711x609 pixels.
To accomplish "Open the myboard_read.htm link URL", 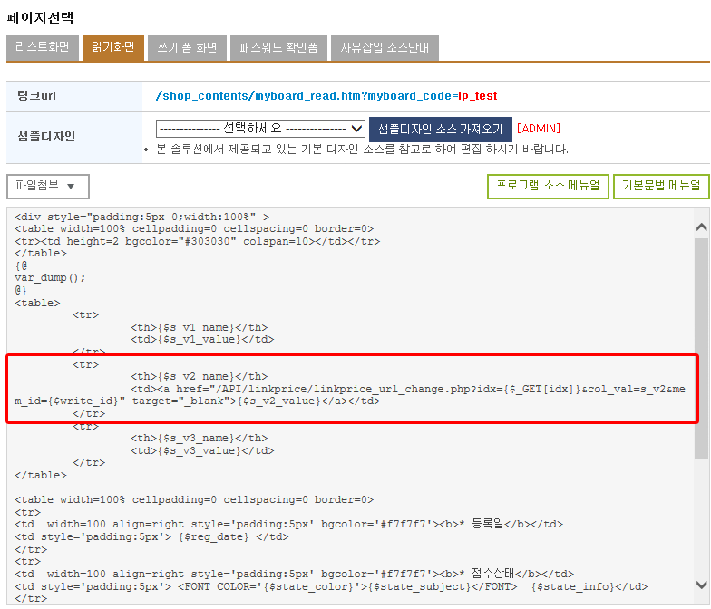I will click(x=326, y=96).
